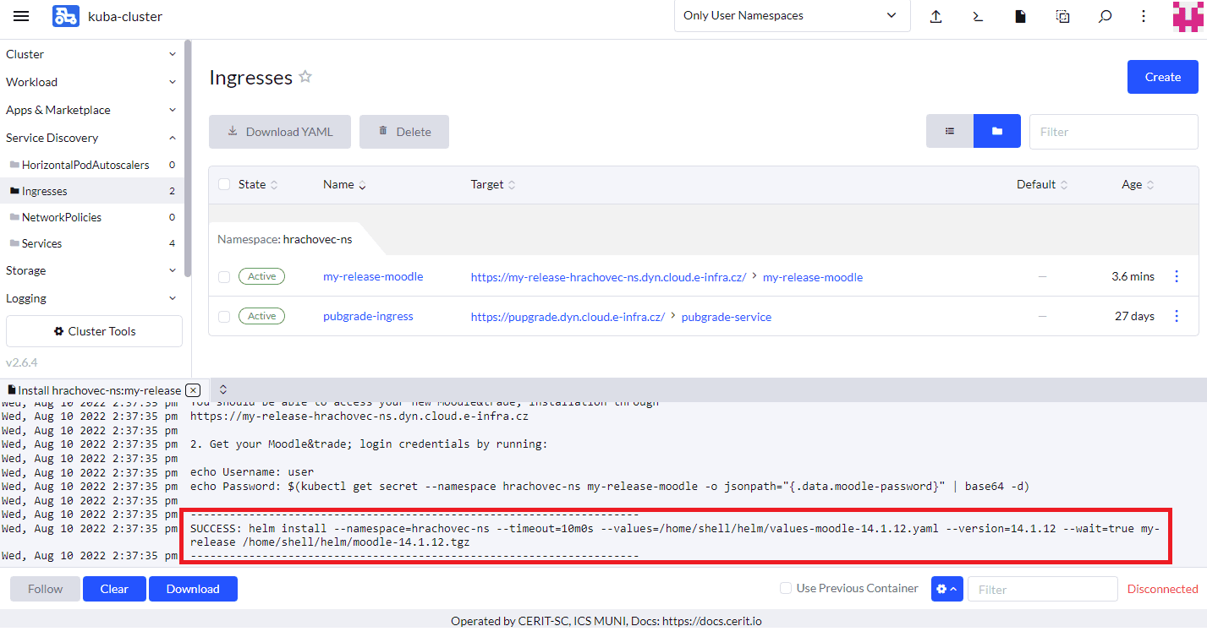Image resolution: width=1207 pixels, height=637 pixels.
Task: Click the Import YAML upload icon
Action: point(935,16)
